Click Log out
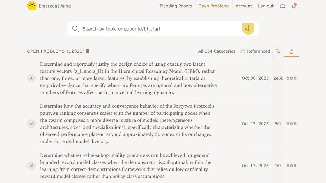The height and width of the screenshot is (183, 326). click(266, 6)
